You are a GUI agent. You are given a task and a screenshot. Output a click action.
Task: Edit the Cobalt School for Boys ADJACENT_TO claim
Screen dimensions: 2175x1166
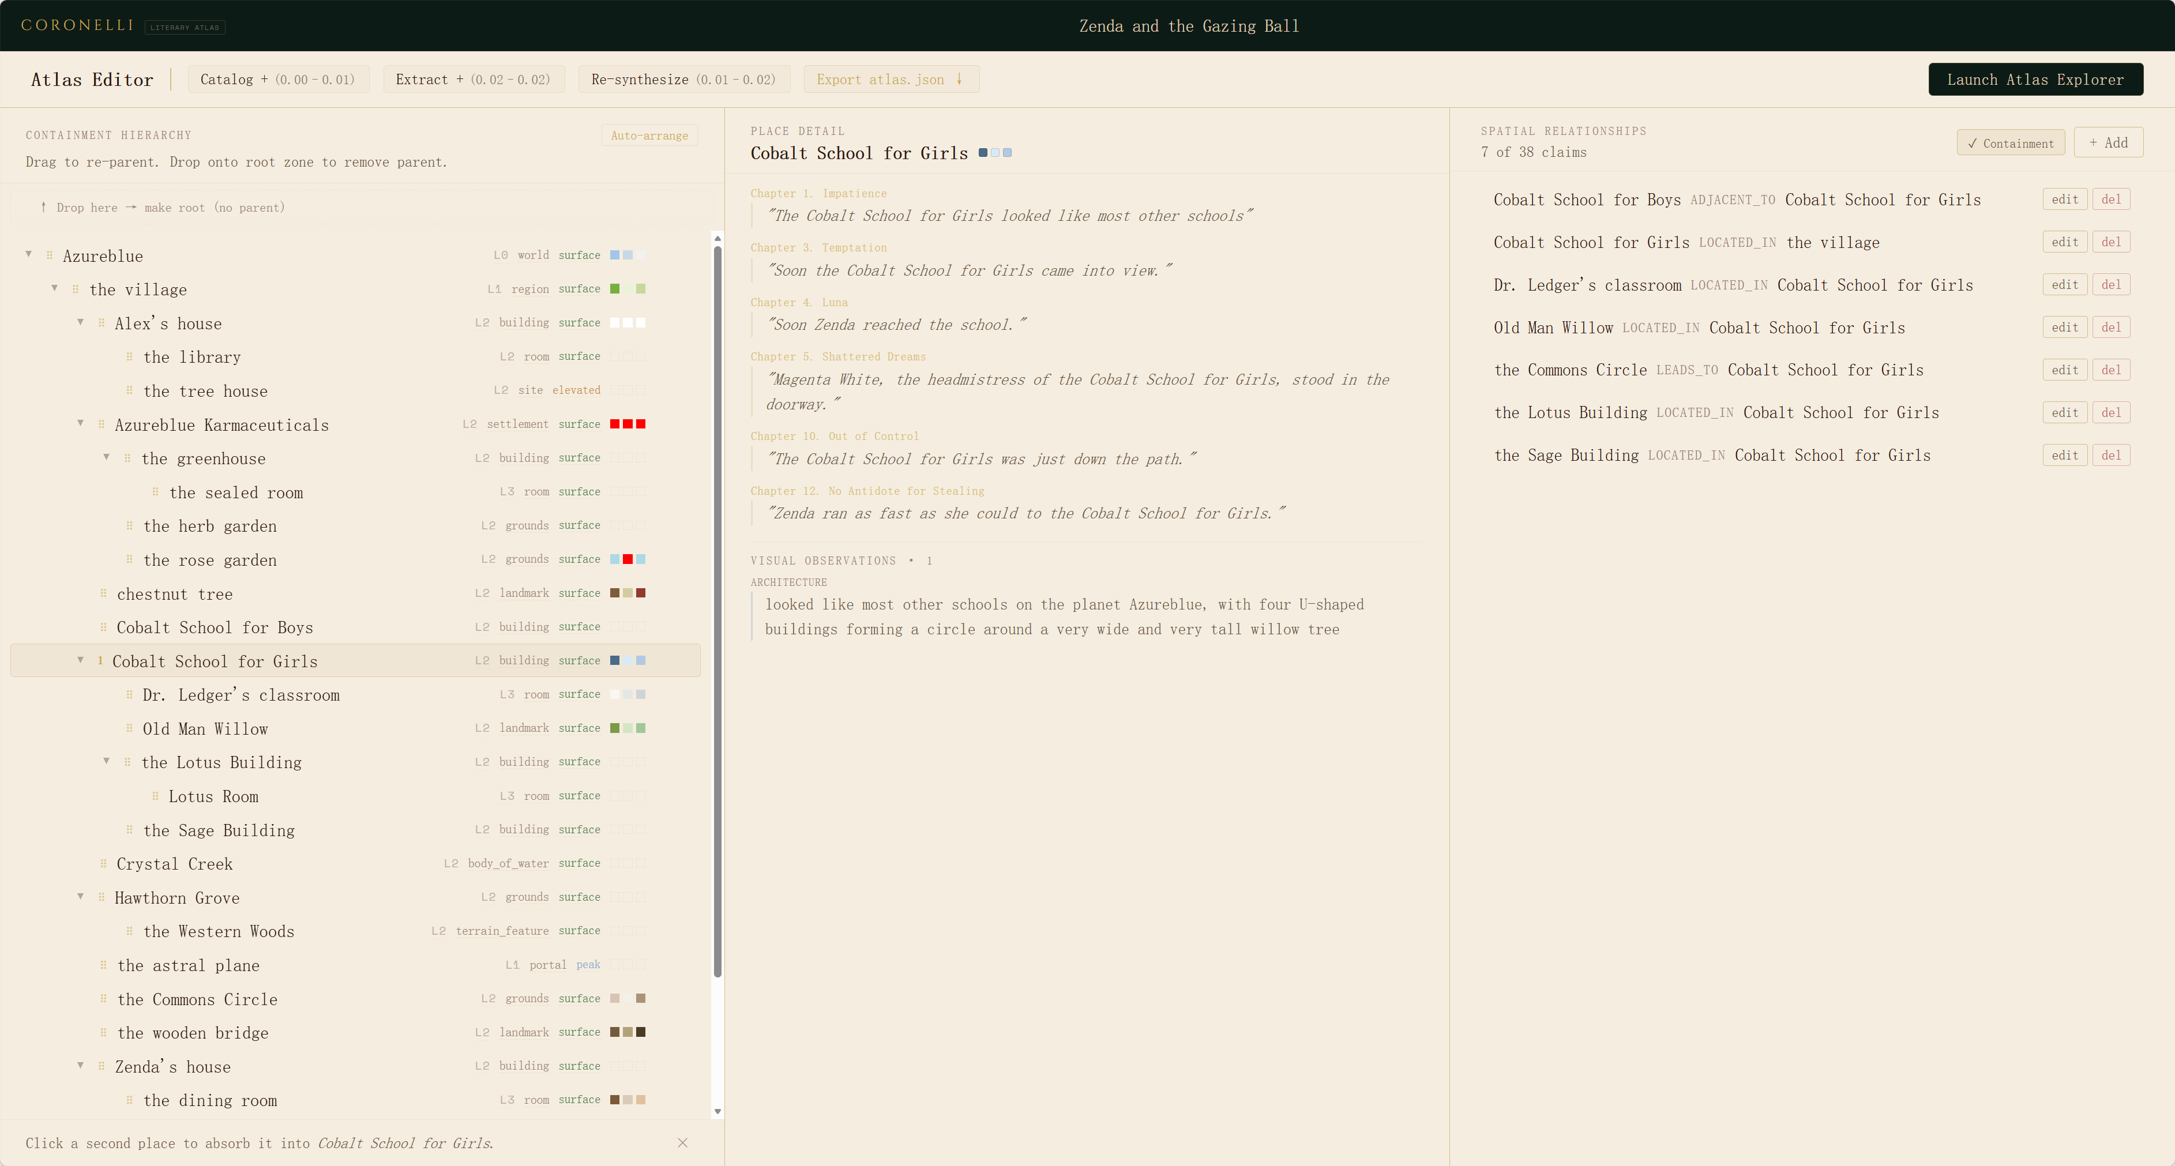coord(2064,200)
